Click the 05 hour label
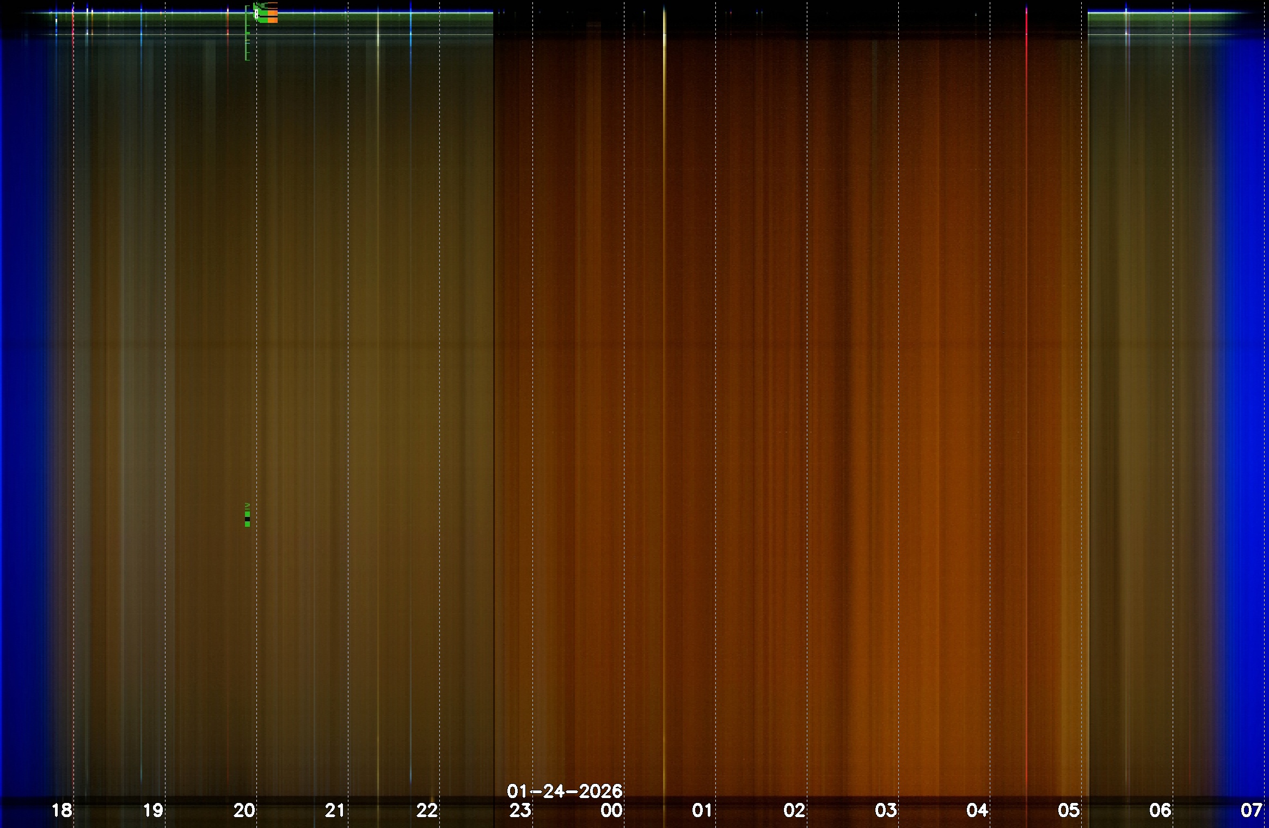The height and width of the screenshot is (828, 1269). 1069,811
